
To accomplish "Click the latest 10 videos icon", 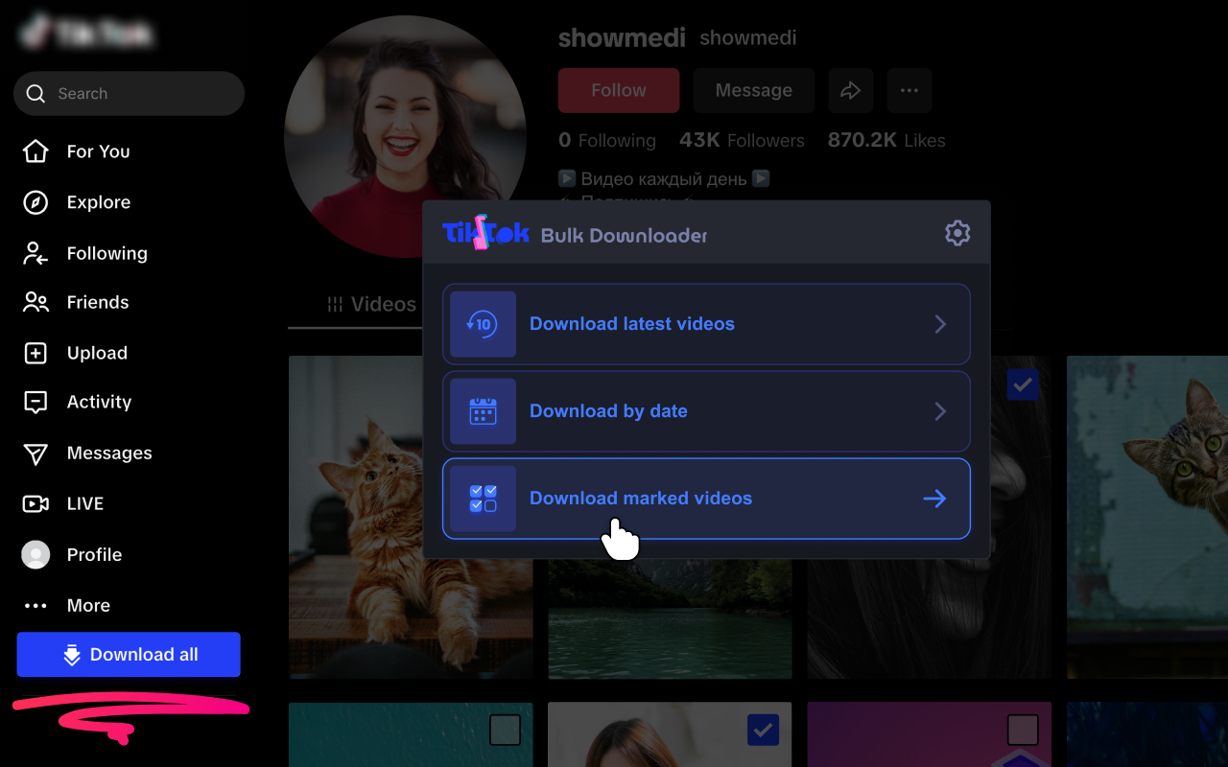I will [483, 324].
